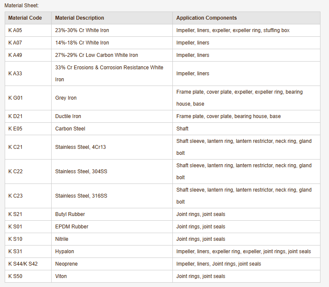
Task: Click the K S44/K S42 code cell
Action: [23, 264]
